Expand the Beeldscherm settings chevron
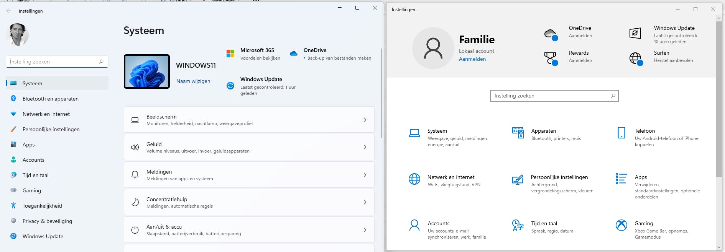The width and height of the screenshot is (725, 252). [365, 120]
